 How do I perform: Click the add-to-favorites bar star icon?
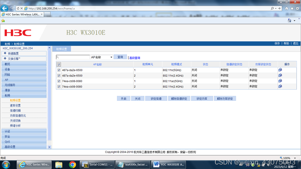click(3, 21)
